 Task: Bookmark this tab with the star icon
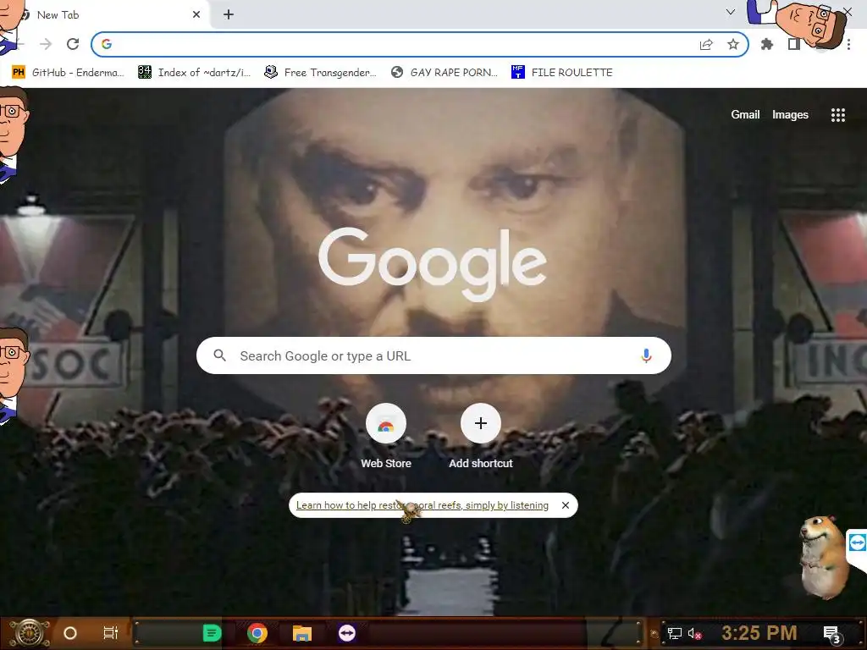[x=733, y=44]
